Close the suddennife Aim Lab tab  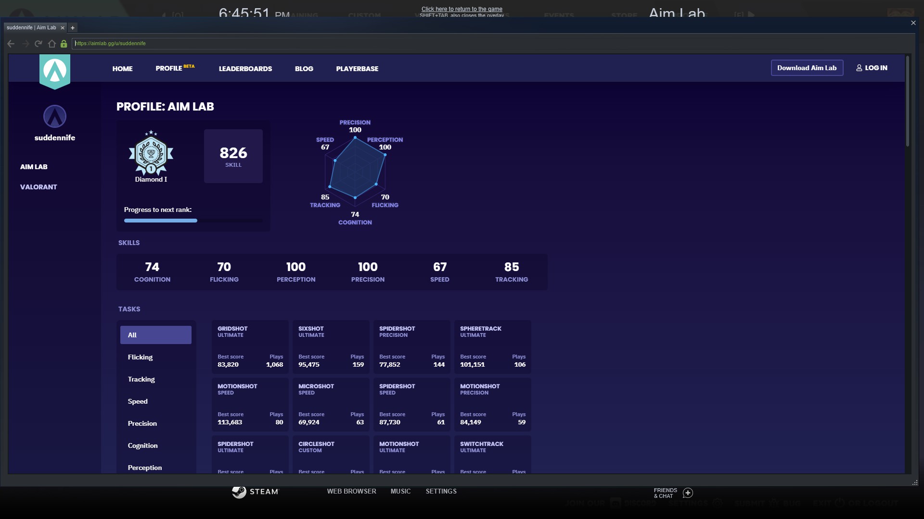coord(63,28)
